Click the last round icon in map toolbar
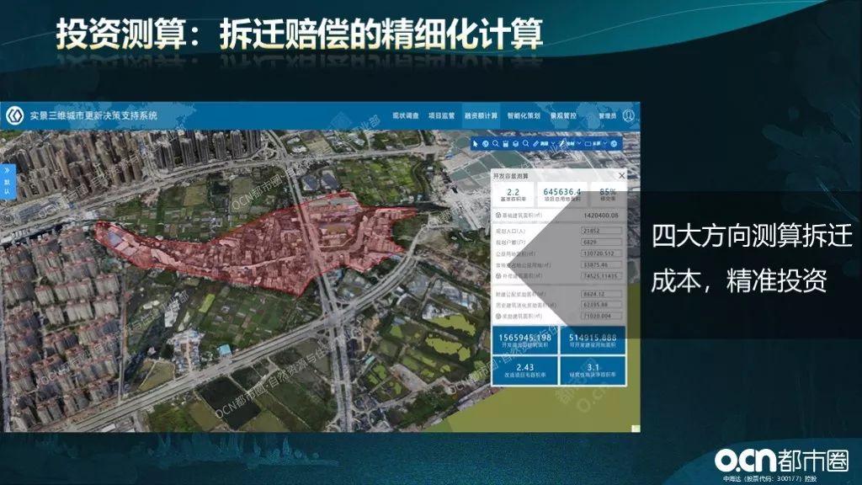Viewport: 862px width, 485px height. (x=614, y=143)
